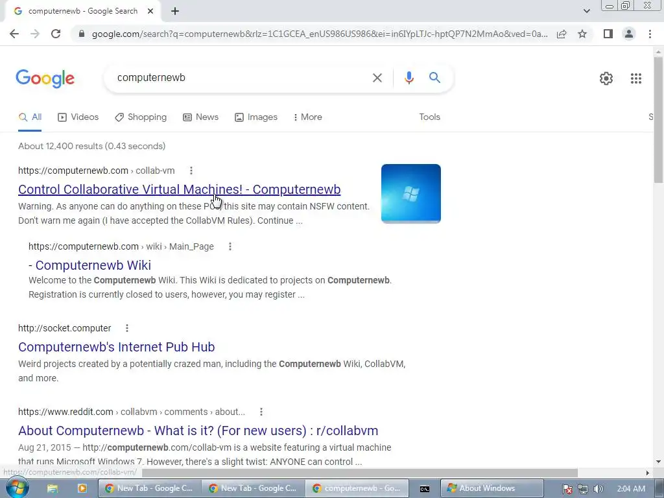The height and width of the screenshot is (498, 664).
Task: Open the Google apps grid
Action: [x=635, y=78]
